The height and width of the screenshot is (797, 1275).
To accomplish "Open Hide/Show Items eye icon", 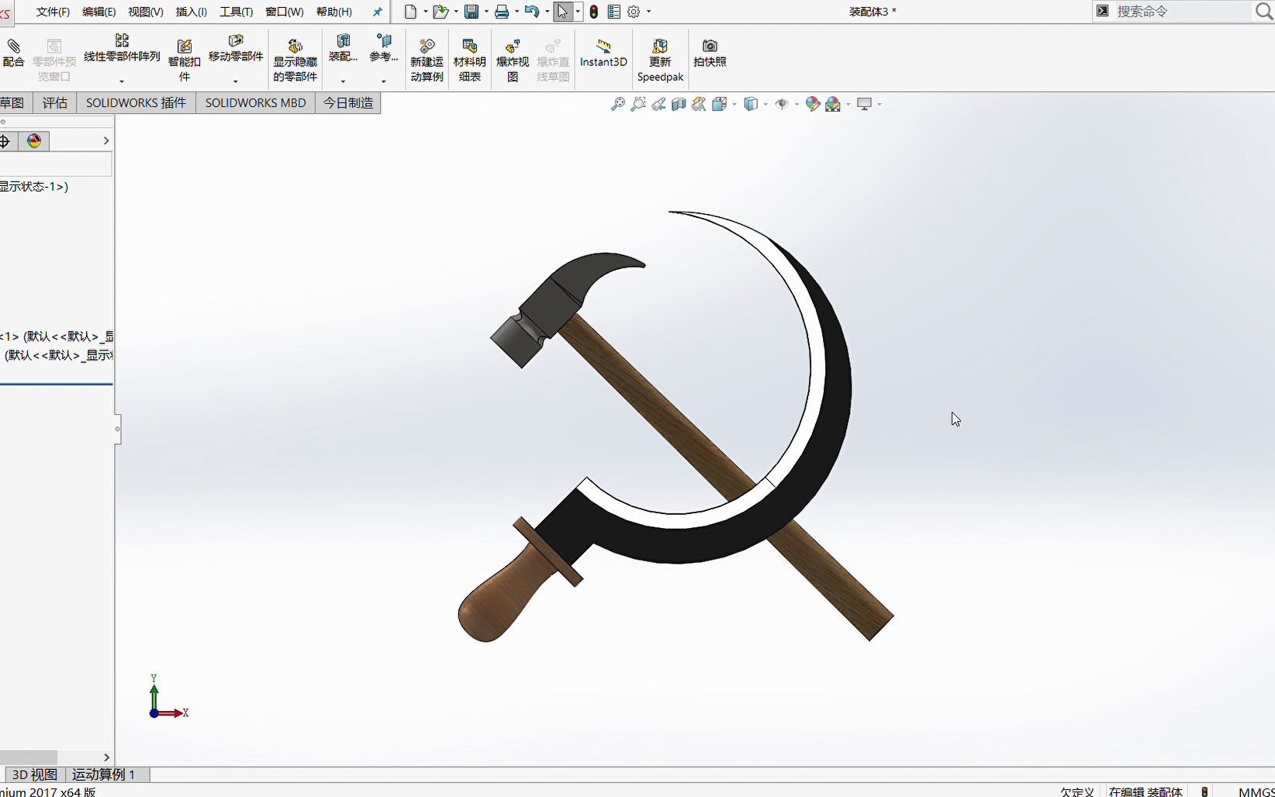I will pyautogui.click(x=782, y=104).
